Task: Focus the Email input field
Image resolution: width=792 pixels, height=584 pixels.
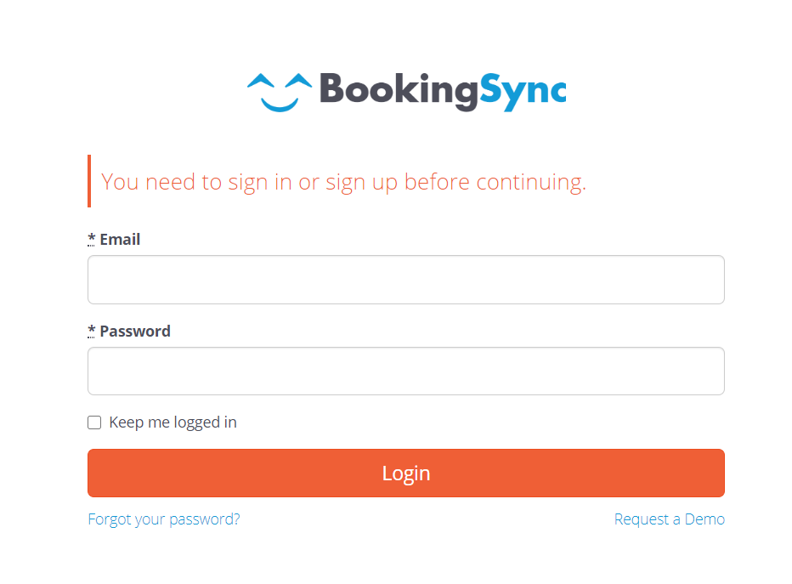Action: coord(406,280)
